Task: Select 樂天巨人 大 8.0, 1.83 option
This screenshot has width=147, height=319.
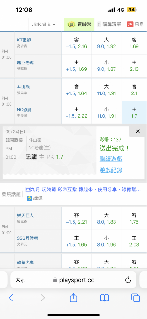Action: pos(106,219)
